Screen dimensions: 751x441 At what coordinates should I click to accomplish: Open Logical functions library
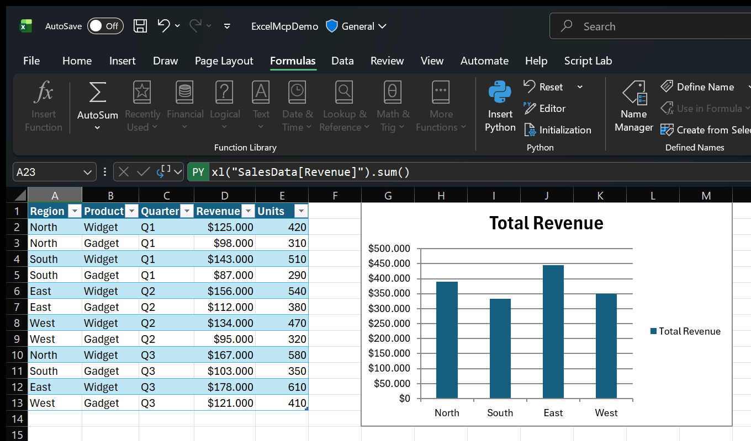(x=224, y=106)
